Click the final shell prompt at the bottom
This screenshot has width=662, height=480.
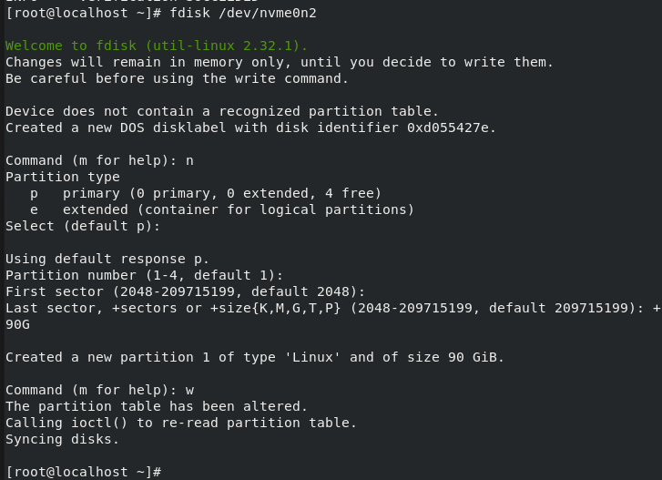[x=82, y=471]
